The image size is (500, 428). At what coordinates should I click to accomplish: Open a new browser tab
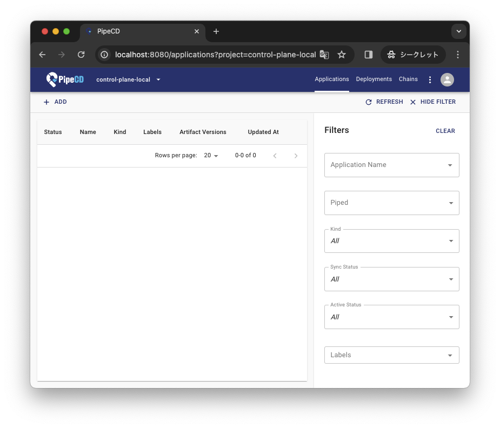216,31
